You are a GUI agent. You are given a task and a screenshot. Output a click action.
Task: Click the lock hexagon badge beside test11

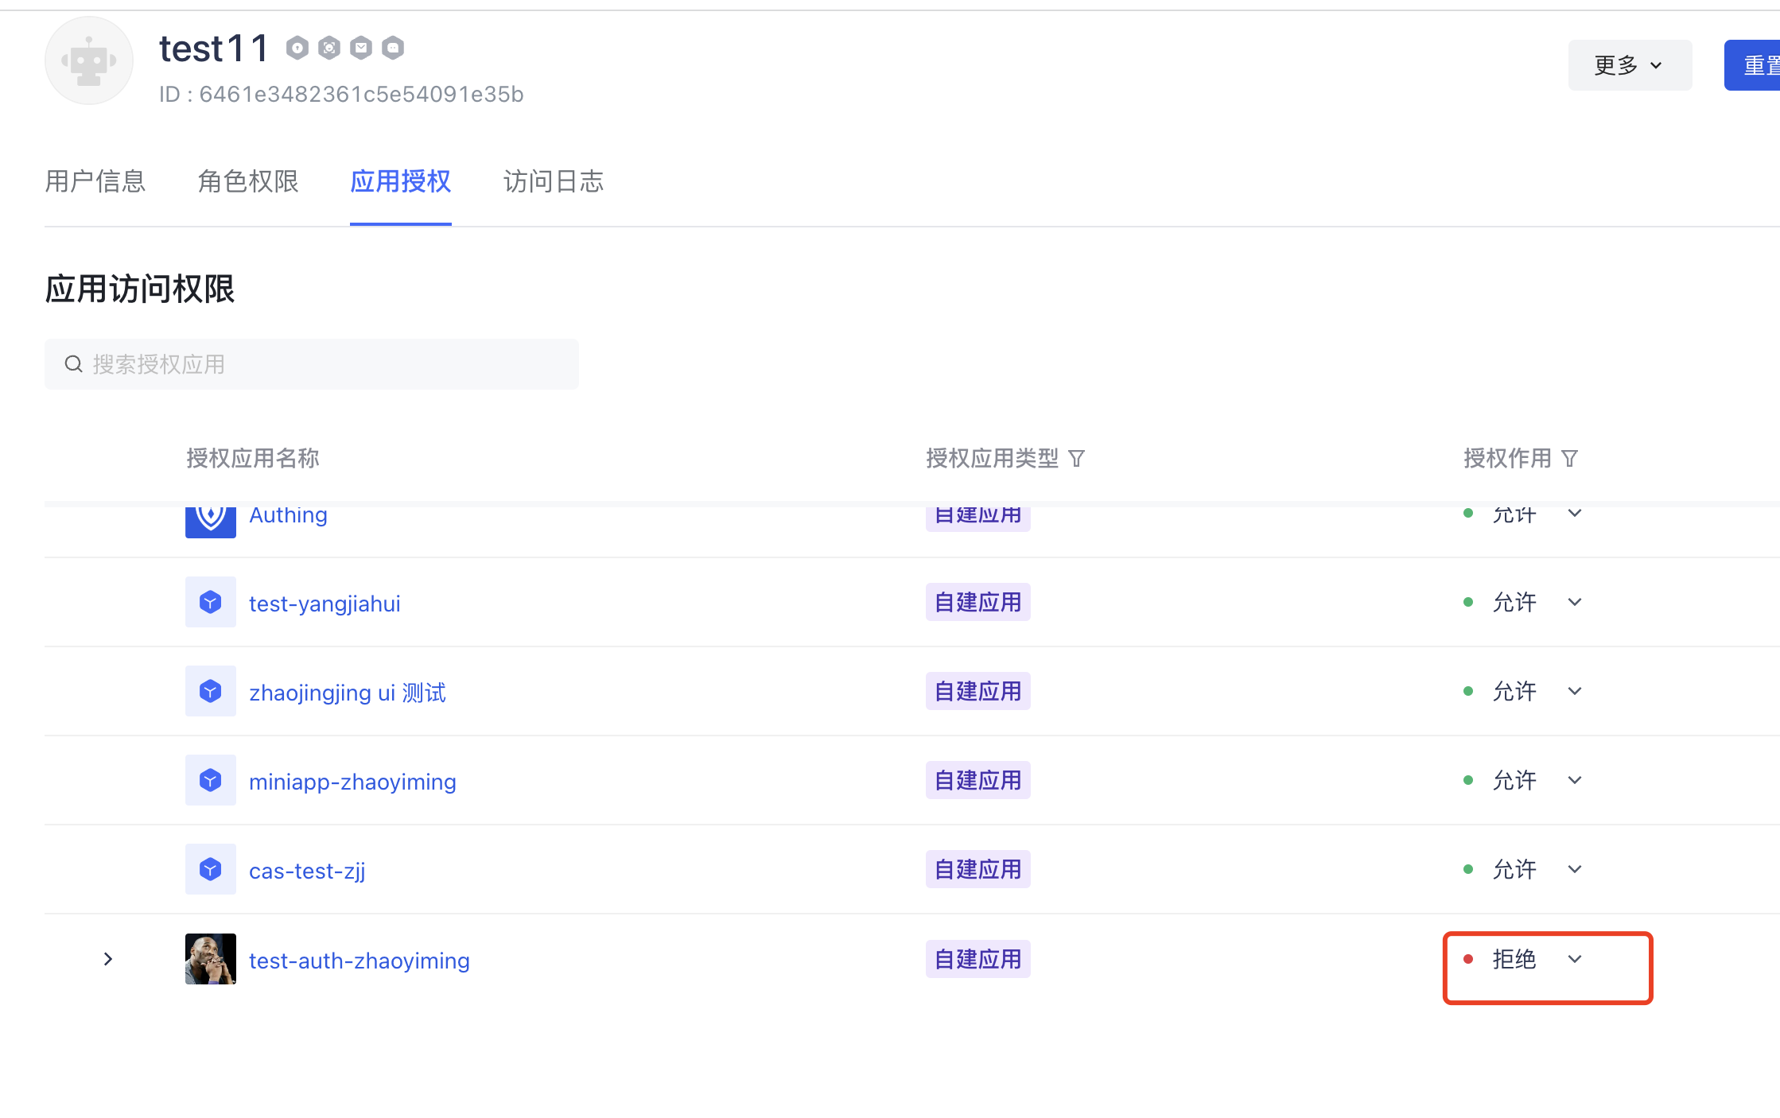tap(297, 49)
